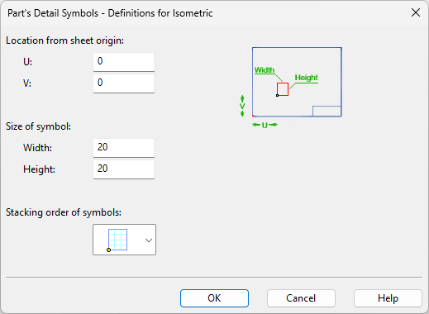This screenshot has width=429, height=314.
Task: Select the symbol Width input field
Action: coord(124,148)
